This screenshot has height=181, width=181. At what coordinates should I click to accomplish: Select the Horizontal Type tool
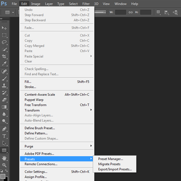click(x=4, y=136)
